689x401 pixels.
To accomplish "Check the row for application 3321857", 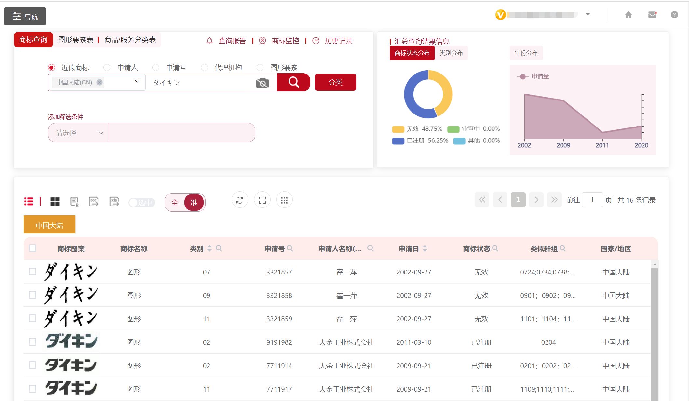I will [33, 272].
